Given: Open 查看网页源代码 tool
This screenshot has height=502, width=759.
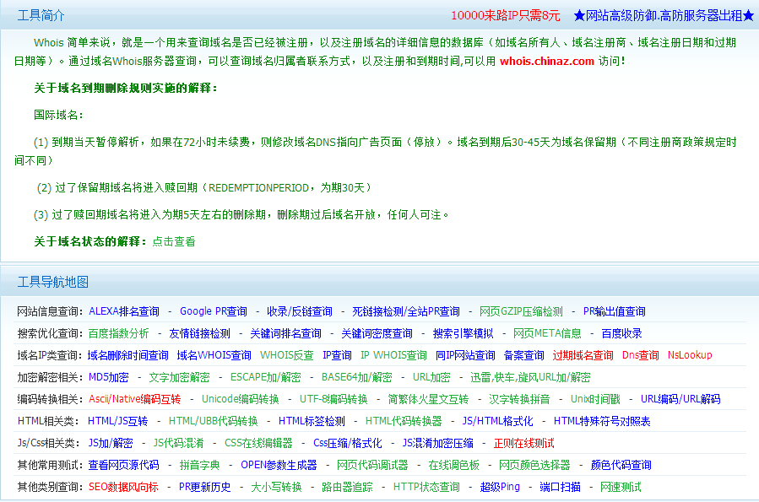Looking at the screenshot, I should click(x=124, y=465).
